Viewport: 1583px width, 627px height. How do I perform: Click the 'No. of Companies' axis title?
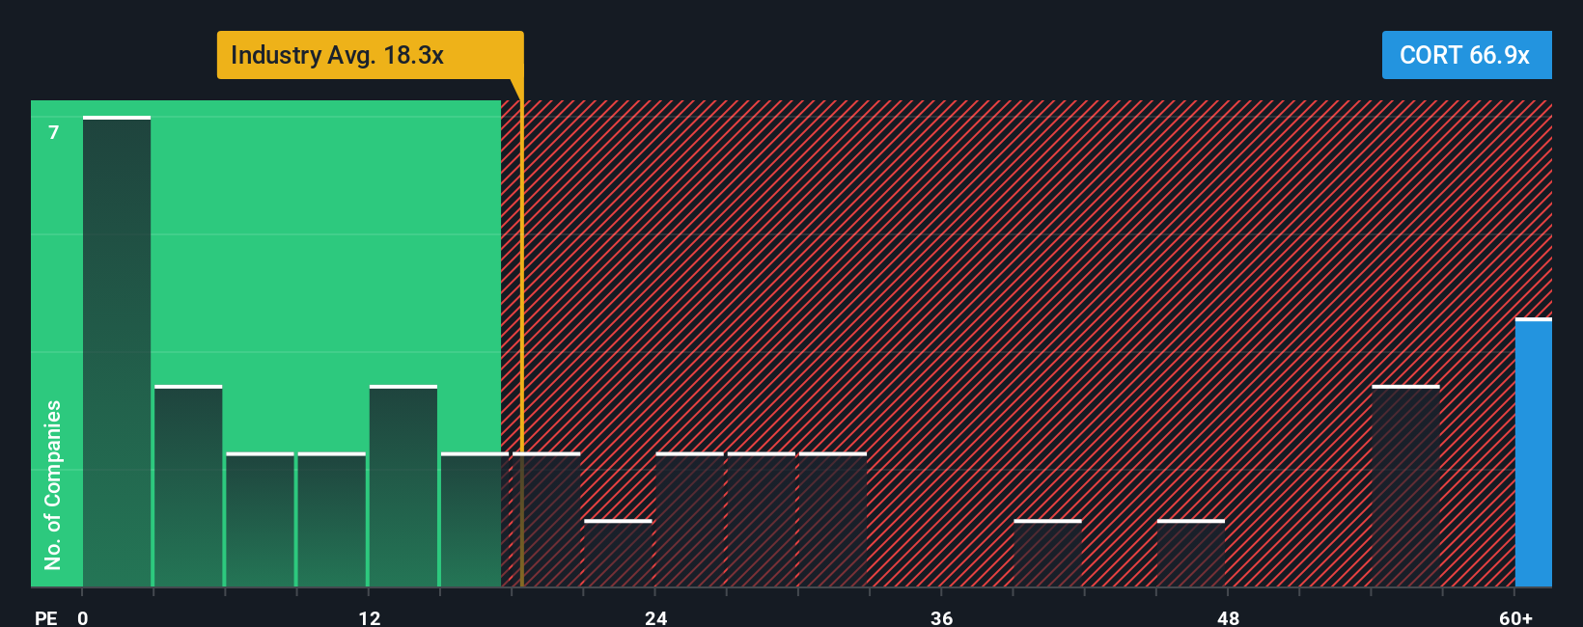pyautogui.click(x=53, y=484)
